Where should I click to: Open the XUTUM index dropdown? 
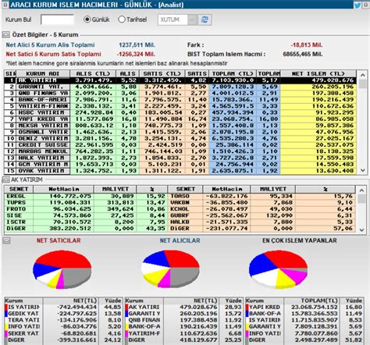192,20
